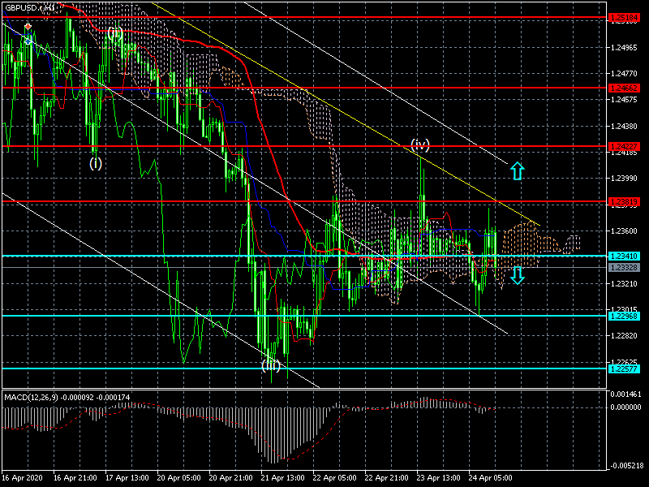Screen dimensions: 649x487
Task: Click the 21 Apr 13:00 time label
Action: pyautogui.click(x=282, y=478)
